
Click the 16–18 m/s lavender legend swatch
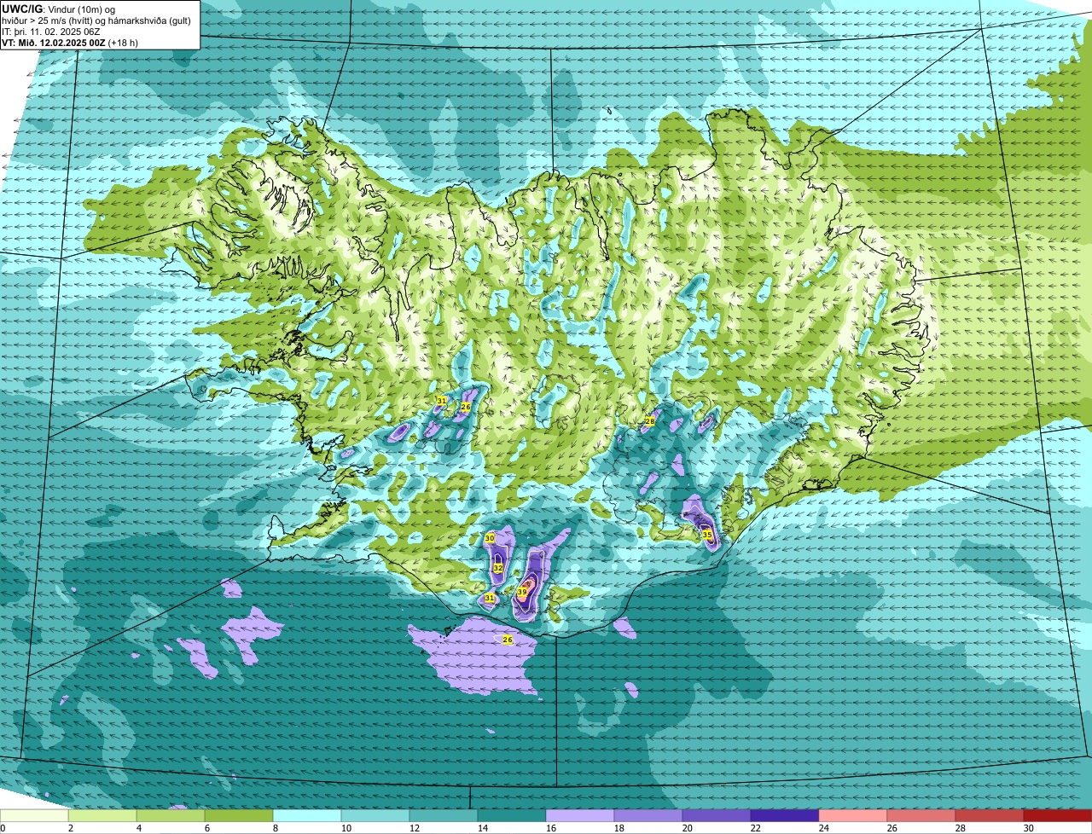[x=580, y=816]
